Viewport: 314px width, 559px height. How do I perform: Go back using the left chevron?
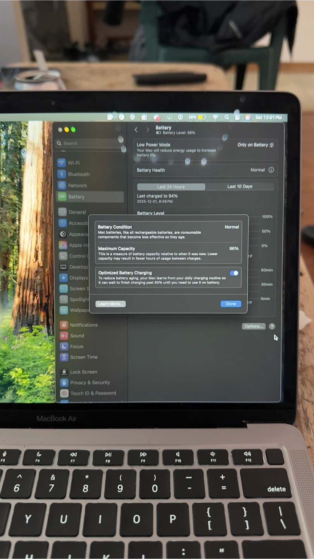[136, 130]
